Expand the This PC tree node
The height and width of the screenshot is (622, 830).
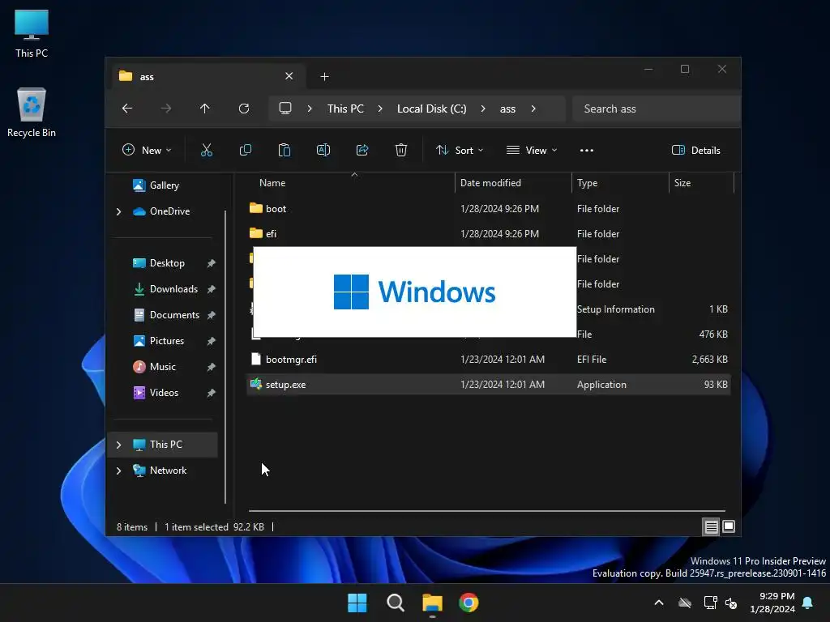click(118, 445)
